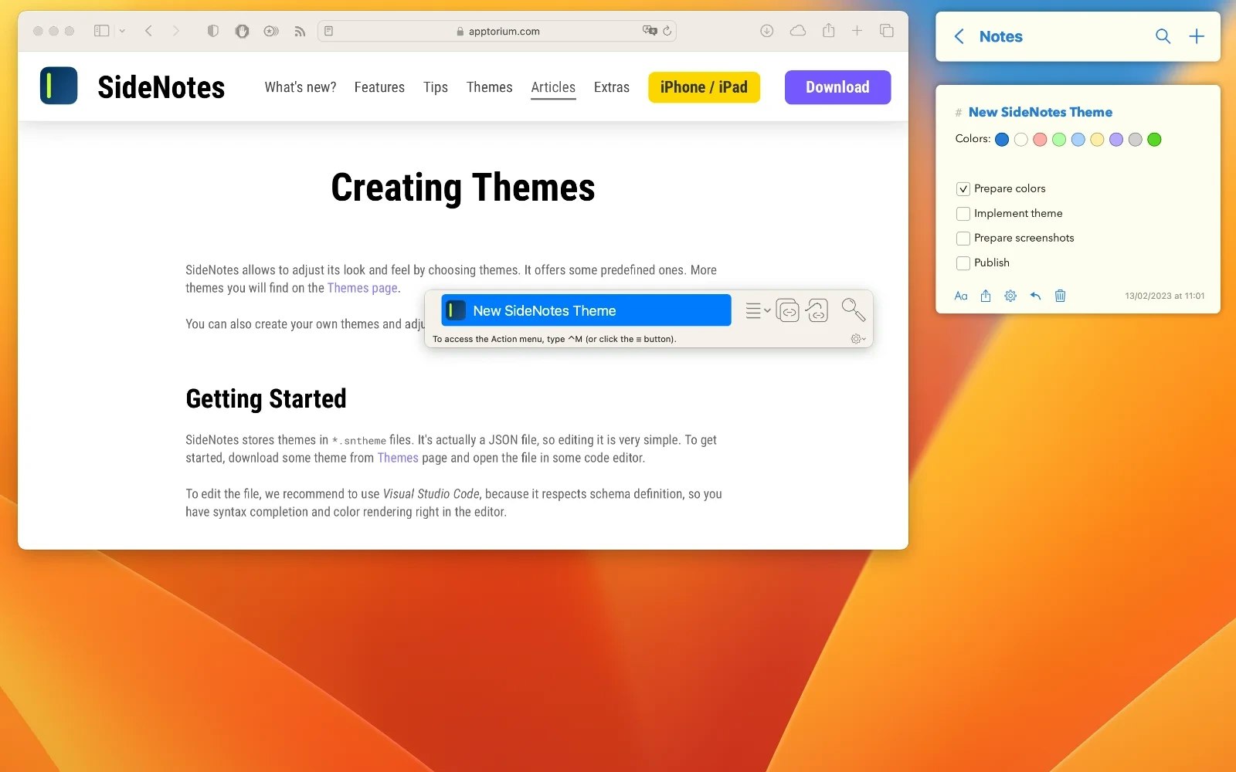Select the Articles navigation item

(x=553, y=87)
